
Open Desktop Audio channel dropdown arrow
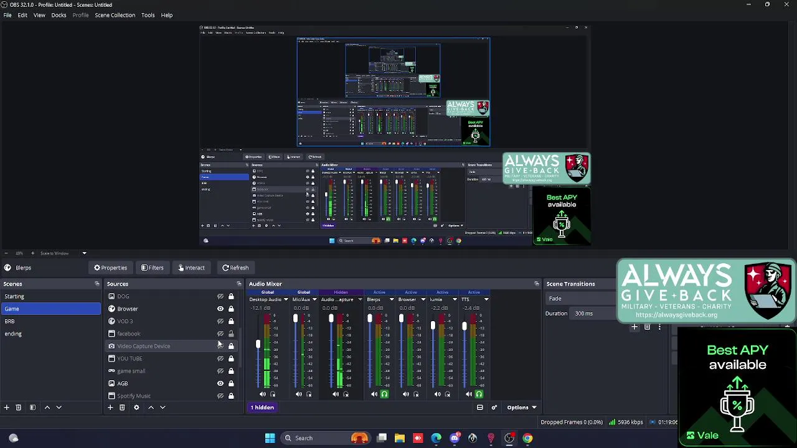coord(286,300)
